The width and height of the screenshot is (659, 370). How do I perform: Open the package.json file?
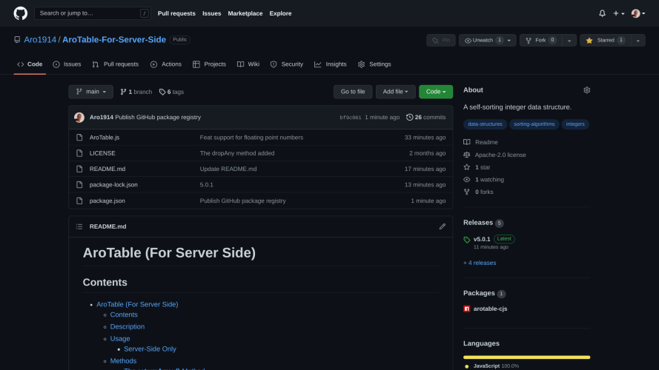(107, 201)
